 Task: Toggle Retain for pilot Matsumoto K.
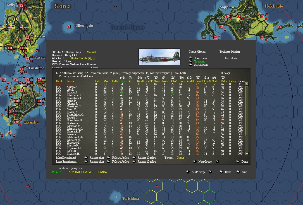[240, 137]
